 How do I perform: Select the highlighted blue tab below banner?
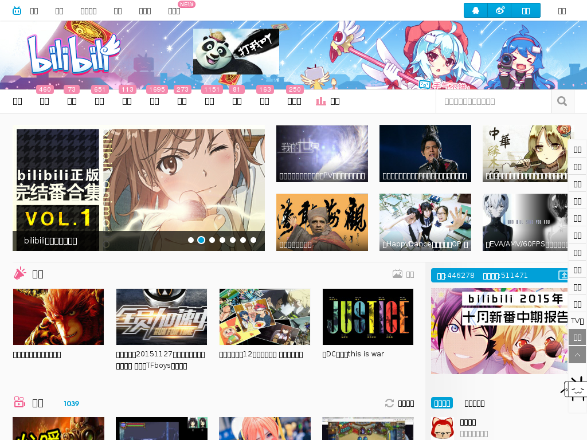(442, 403)
